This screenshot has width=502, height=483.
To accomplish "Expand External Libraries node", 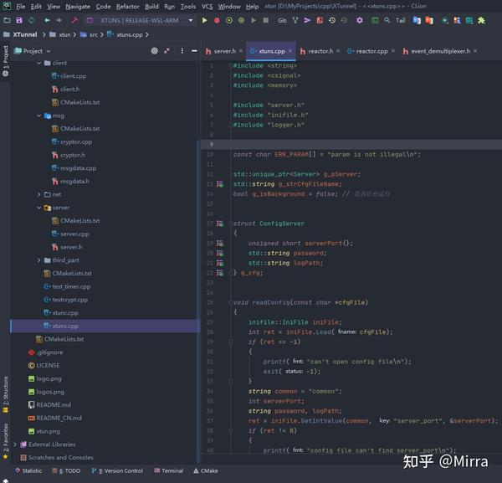I will point(15,444).
